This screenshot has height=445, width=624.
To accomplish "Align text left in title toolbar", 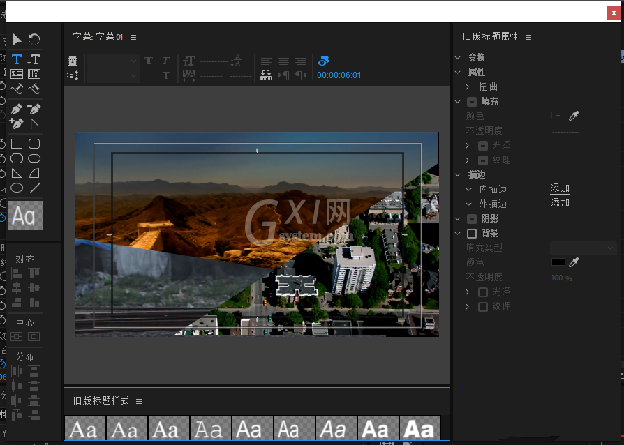I will pyautogui.click(x=266, y=61).
